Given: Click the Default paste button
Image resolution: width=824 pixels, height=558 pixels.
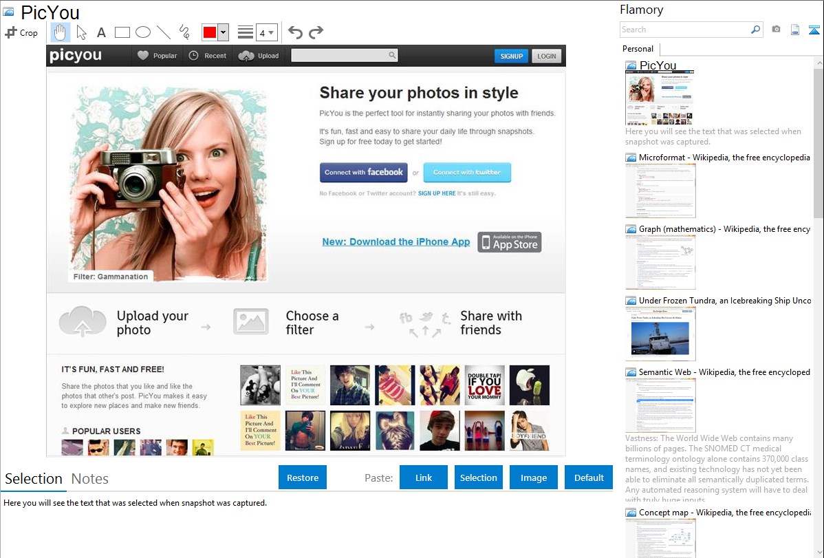Looking at the screenshot, I should point(589,477).
